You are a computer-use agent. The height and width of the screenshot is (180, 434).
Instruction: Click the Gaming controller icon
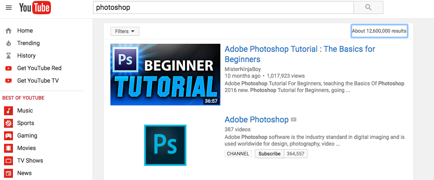(8, 135)
